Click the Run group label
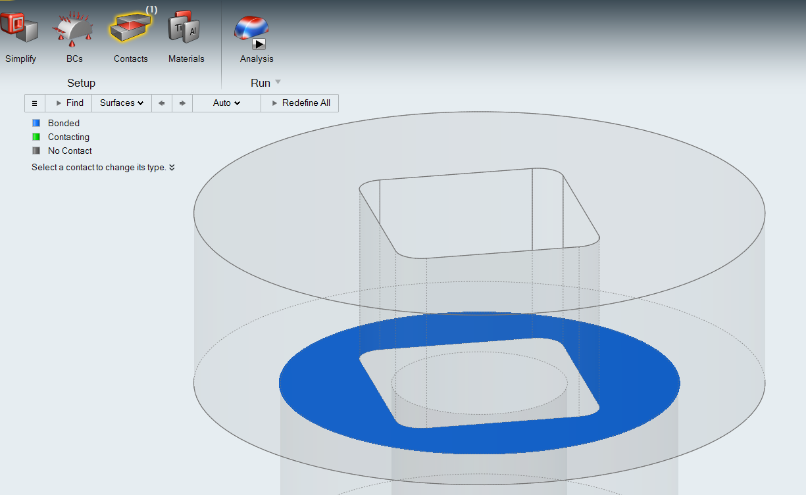 click(260, 83)
